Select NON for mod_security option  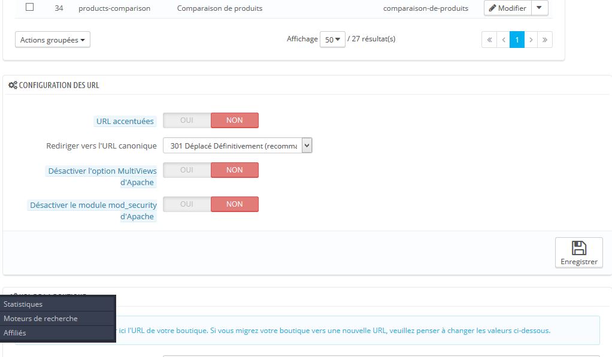click(x=235, y=204)
